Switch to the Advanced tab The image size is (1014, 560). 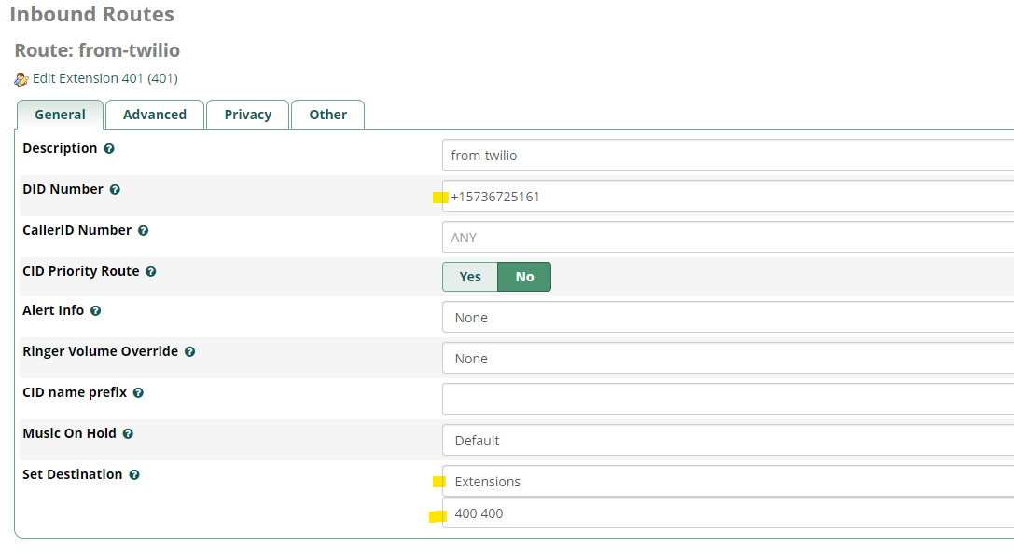click(154, 114)
